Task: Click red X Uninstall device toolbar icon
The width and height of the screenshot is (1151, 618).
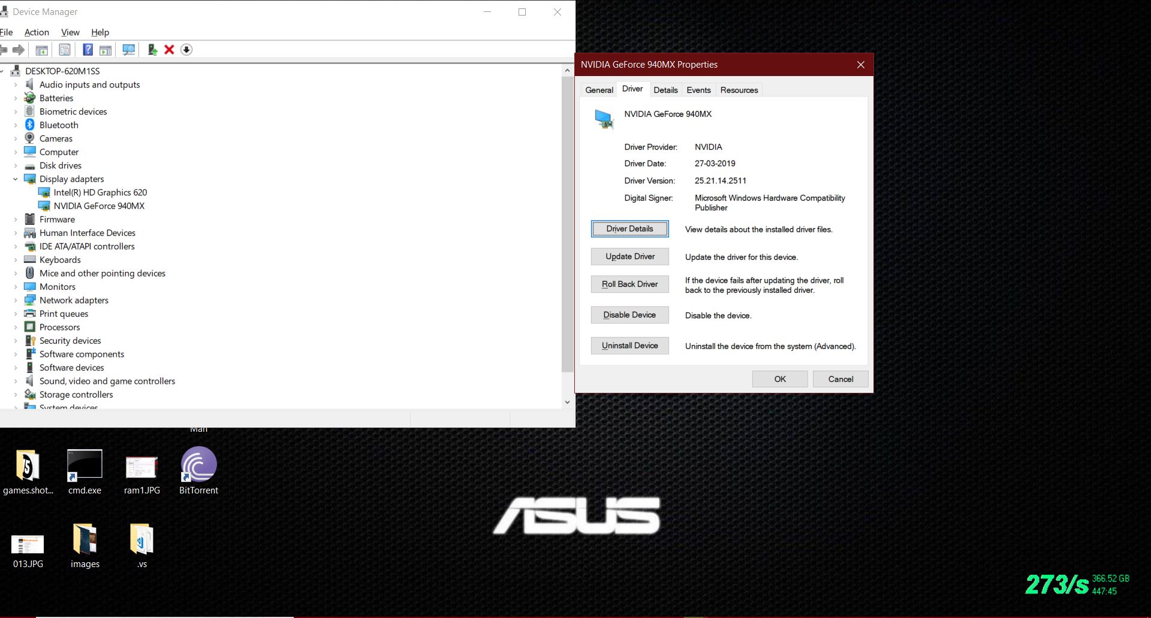Action: point(169,50)
